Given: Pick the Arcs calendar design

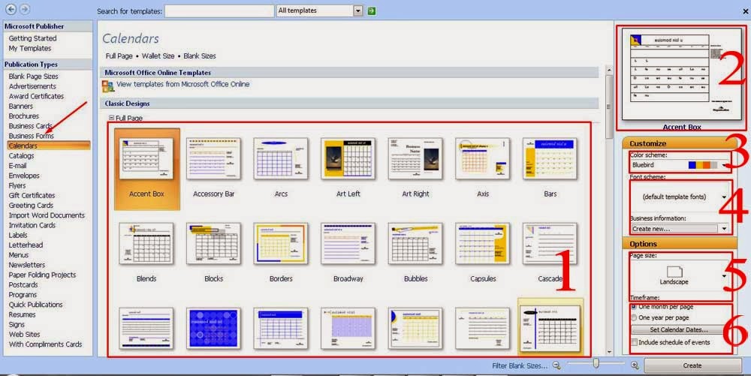Looking at the screenshot, I should pos(281,159).
